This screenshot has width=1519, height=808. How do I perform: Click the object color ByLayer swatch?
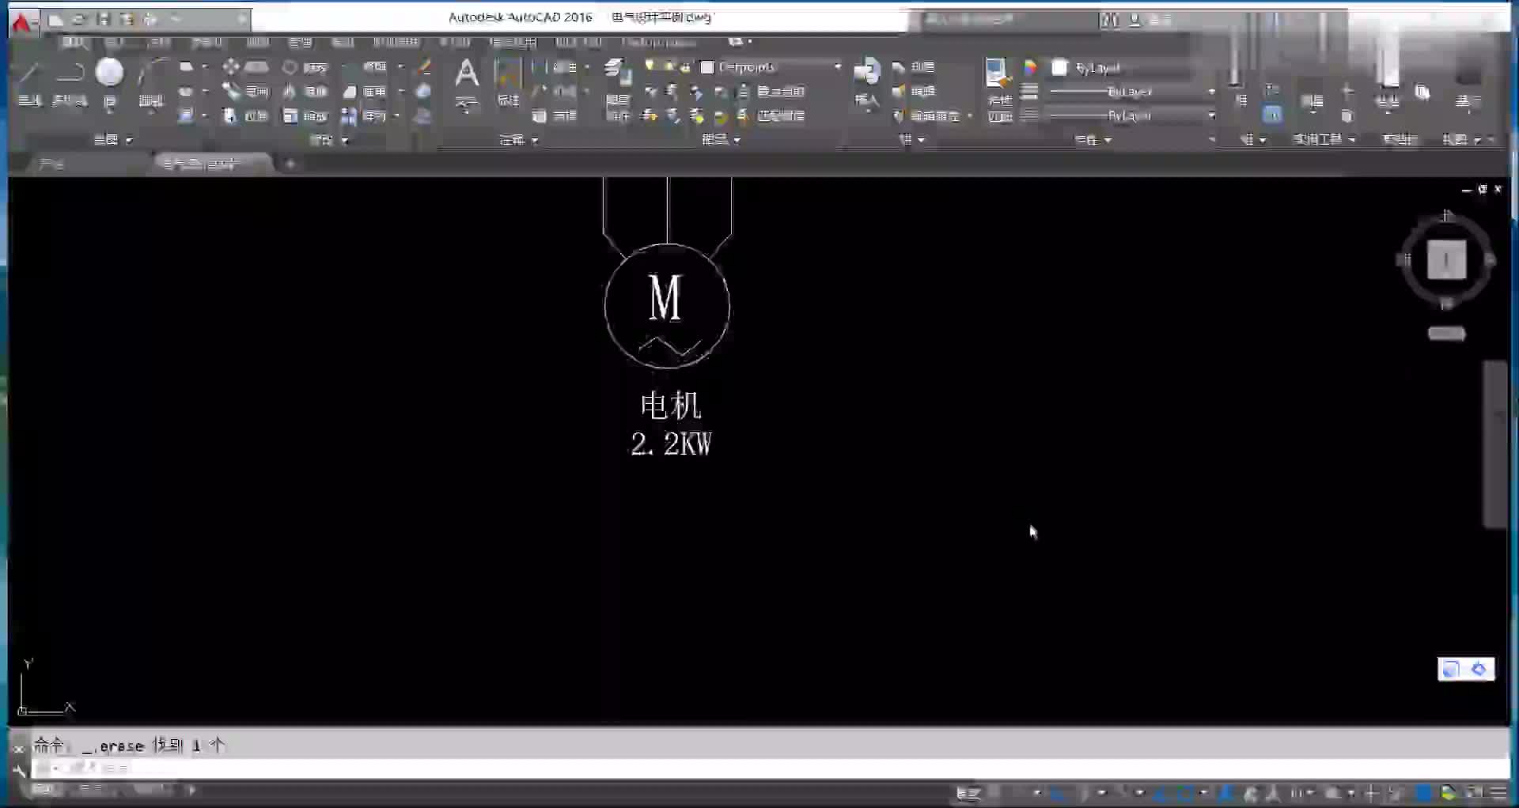(1059, 68)
